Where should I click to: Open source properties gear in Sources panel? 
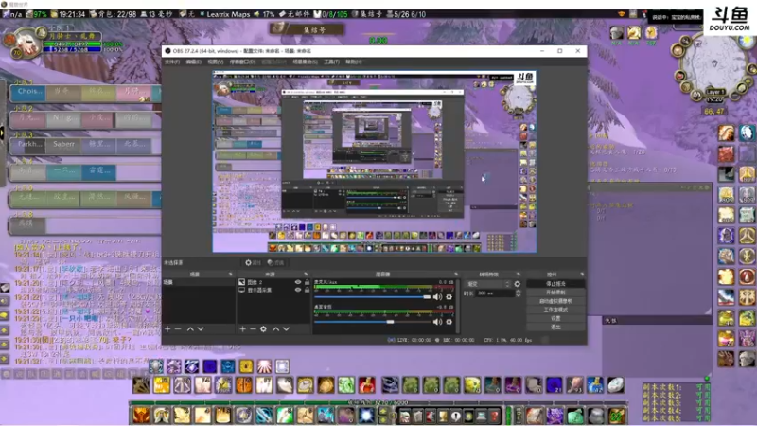coord(263,328)
